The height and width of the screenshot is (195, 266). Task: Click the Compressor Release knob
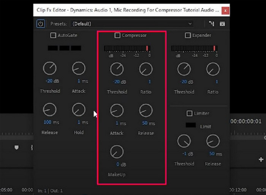pyautogui.click(x=146, y=111)
